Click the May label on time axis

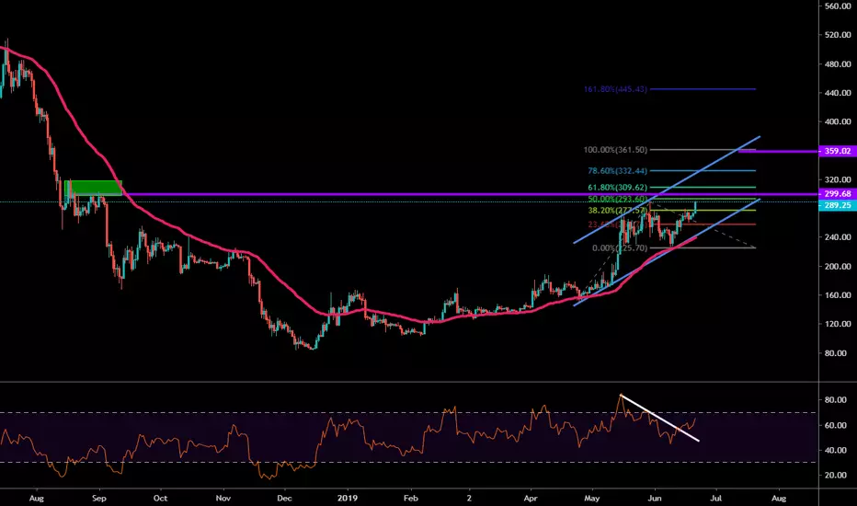tap(592, 499)
